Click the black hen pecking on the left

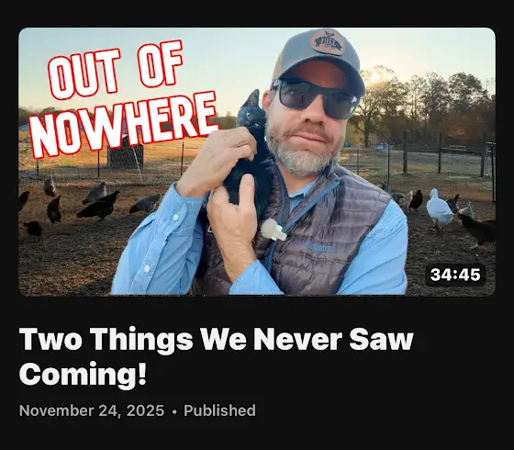[x=99, y=206]
